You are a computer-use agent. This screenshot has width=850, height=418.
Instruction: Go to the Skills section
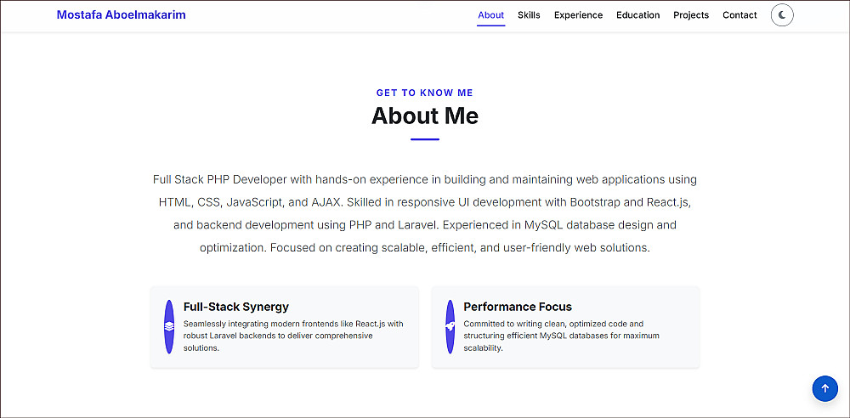(x=529, y=15)
